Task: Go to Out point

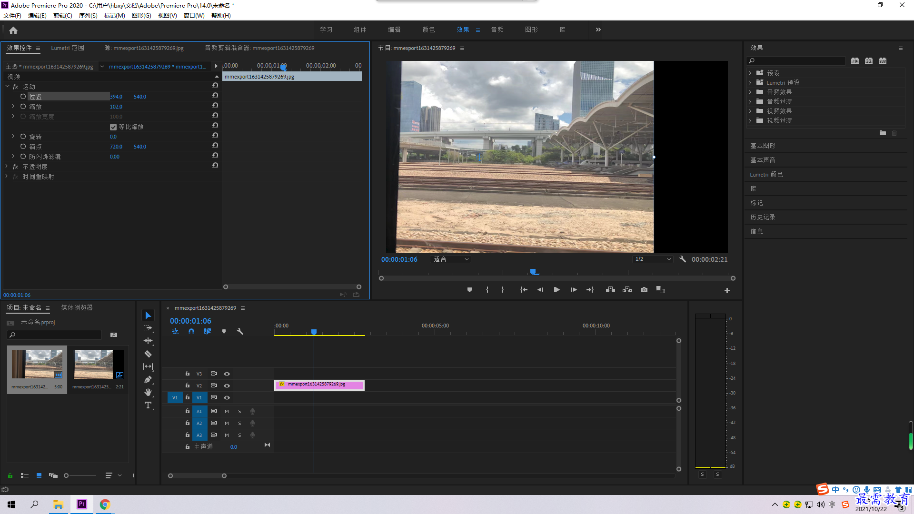Action: coord(590,290)
